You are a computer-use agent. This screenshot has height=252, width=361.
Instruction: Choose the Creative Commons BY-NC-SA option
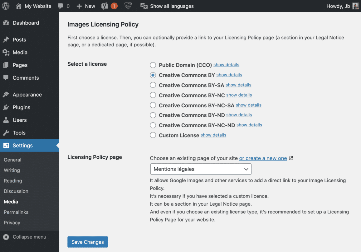pos(153,105)
